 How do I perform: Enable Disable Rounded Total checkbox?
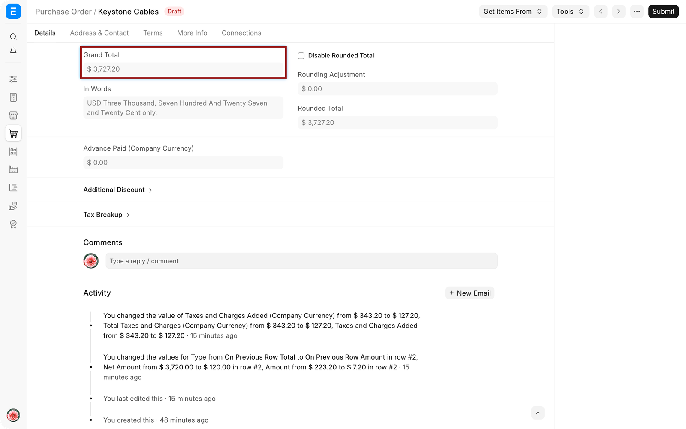click(301, 56)
